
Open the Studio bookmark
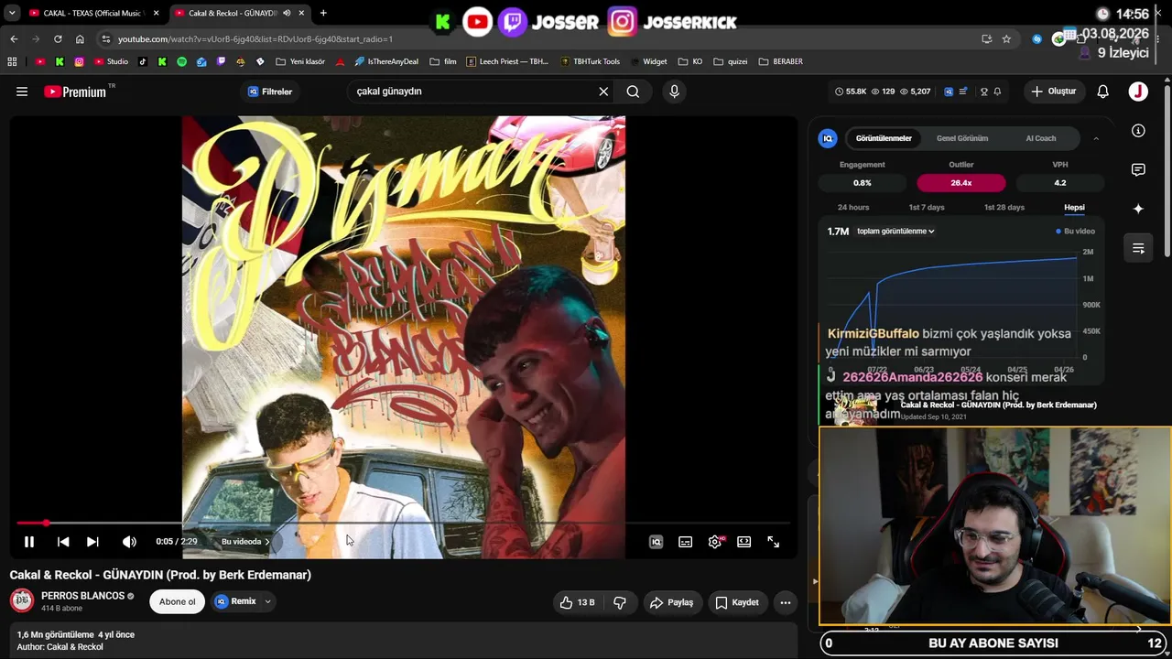pos(112,61)
